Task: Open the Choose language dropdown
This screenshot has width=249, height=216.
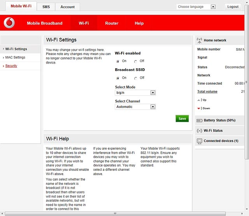Action: click(196, 7)
